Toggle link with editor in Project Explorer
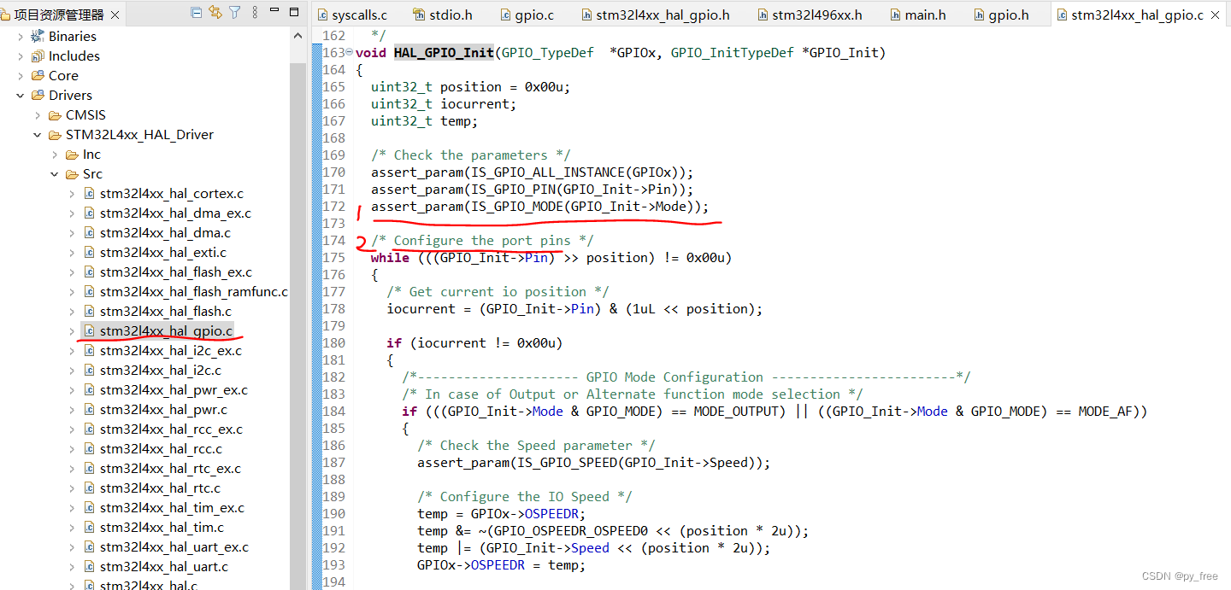1231x590 pixels. 215,12
